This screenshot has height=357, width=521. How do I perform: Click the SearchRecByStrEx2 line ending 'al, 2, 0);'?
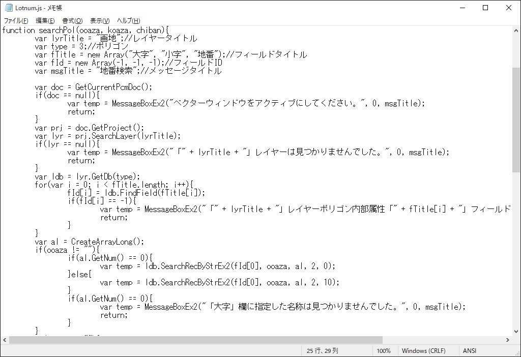[x=218, y=266]
